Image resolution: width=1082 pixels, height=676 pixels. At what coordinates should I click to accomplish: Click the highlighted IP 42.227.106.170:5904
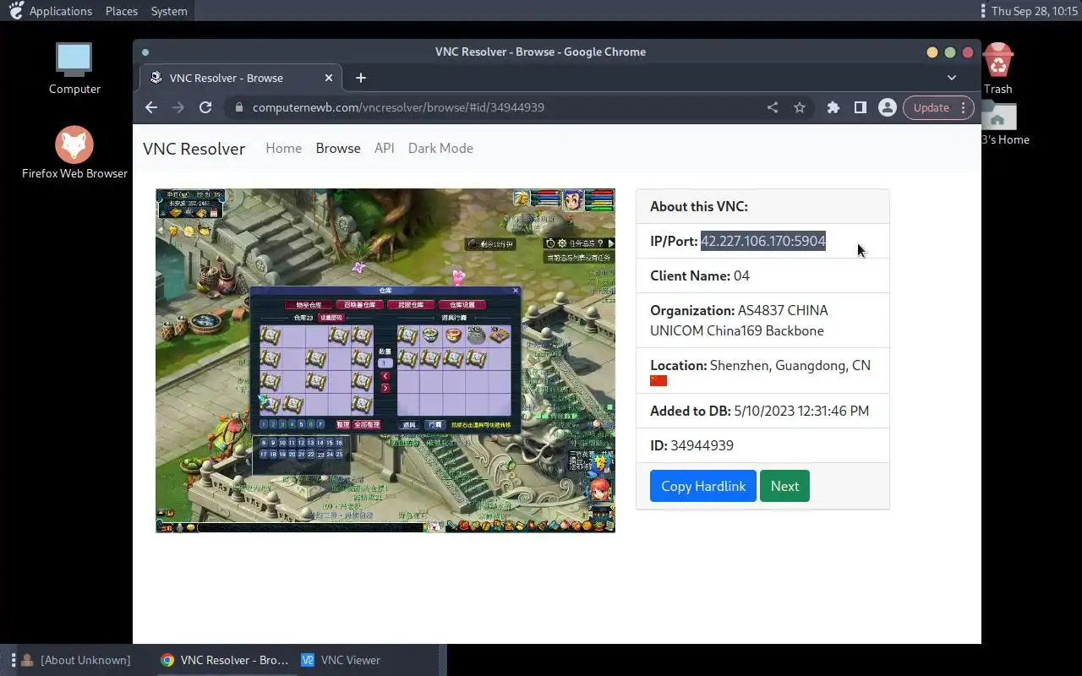pyautogui.click(x=763, y=241)
